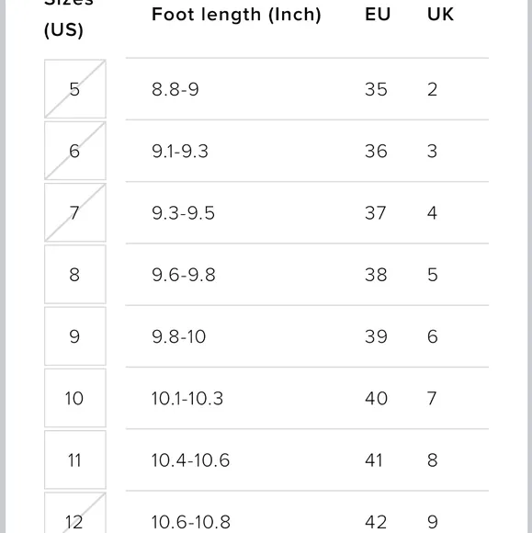Click foot length 9.6-9.8 cell

point(184,275)
